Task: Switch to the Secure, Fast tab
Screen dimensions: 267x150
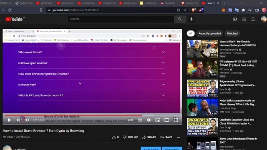Action: click(x=190, y=3)
